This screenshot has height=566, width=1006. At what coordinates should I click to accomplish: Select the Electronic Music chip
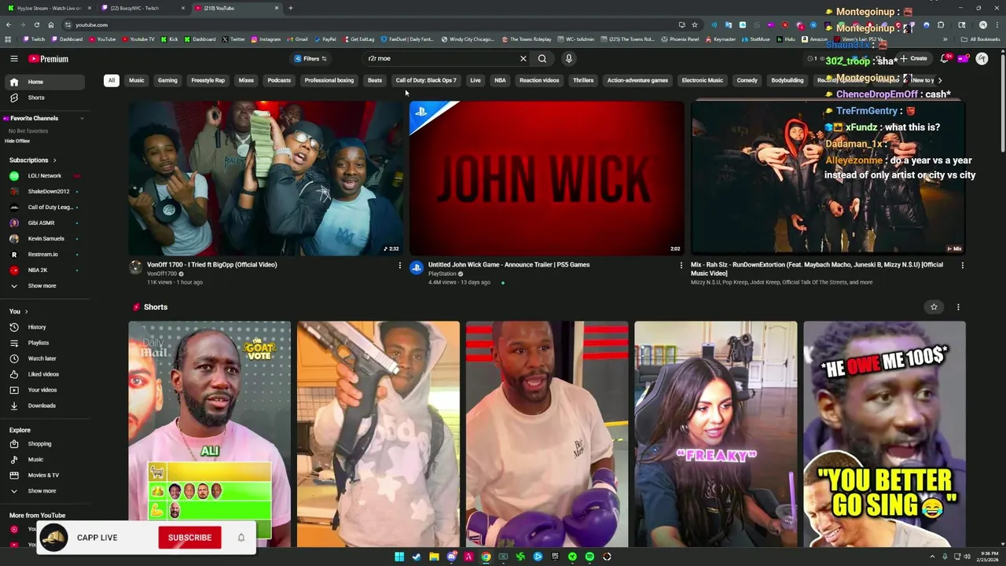[702, 80]
